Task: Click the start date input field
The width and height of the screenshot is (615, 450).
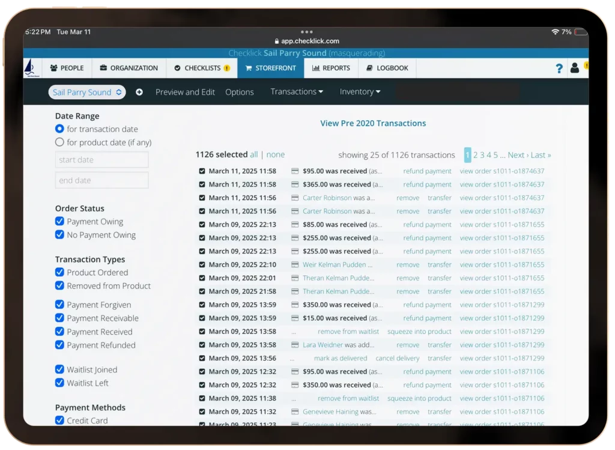Action: pos(102,160)
